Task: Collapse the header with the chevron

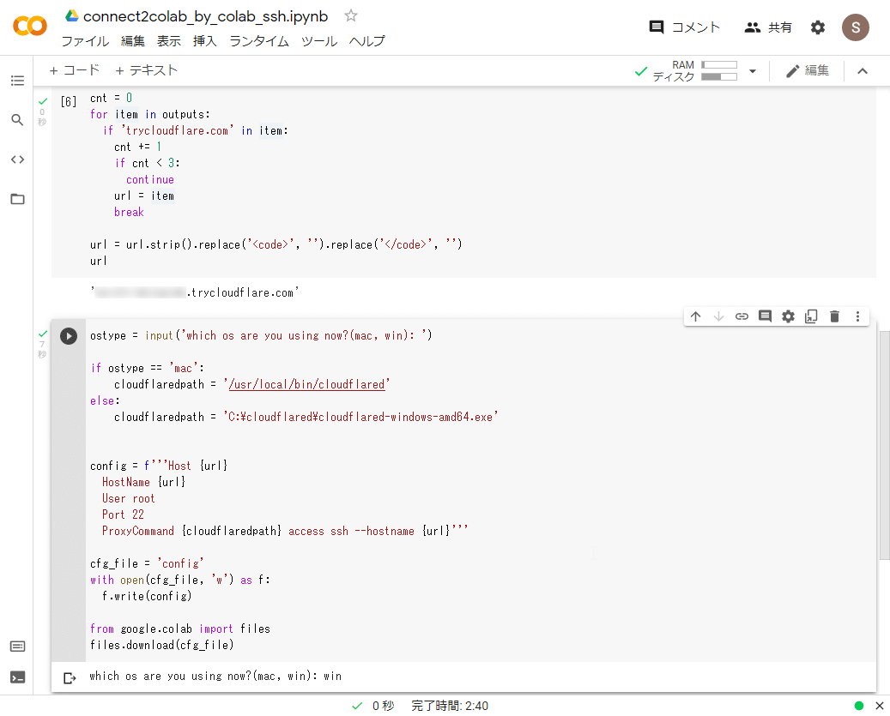Action: (x=863, y=71)
